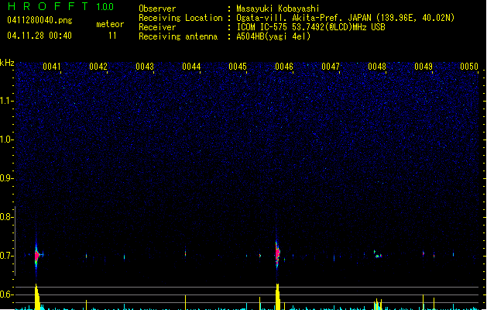Click the yellow power peak below 0046

(278, 297)
